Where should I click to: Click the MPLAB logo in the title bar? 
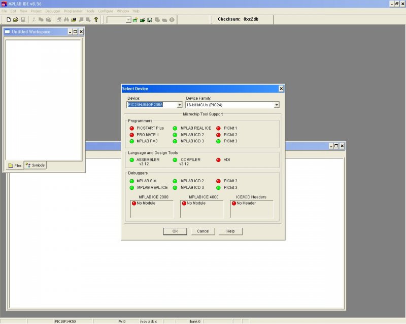click(4, 4)
